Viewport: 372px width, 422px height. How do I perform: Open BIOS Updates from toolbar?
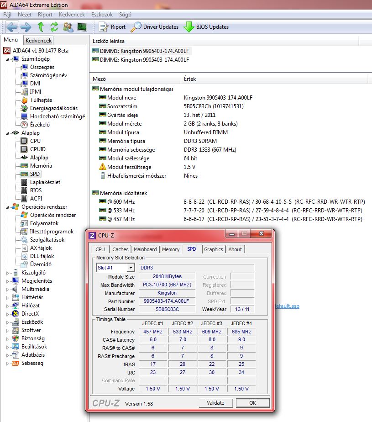[x=206, y=26]
